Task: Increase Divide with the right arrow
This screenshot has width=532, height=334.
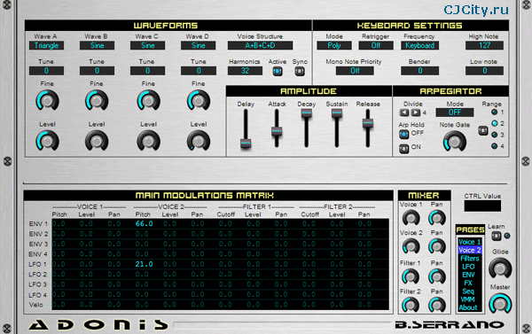Action: pyautogui.click(x=416, y=113)
